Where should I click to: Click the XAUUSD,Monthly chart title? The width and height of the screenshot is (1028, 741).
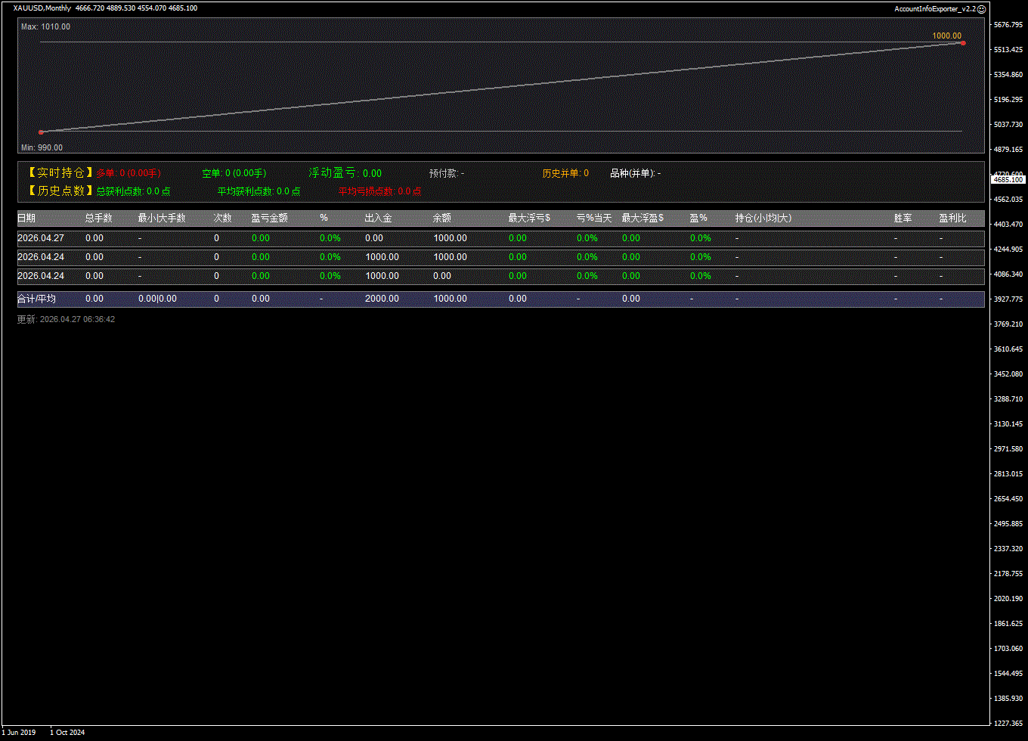[x=42, y=8]
